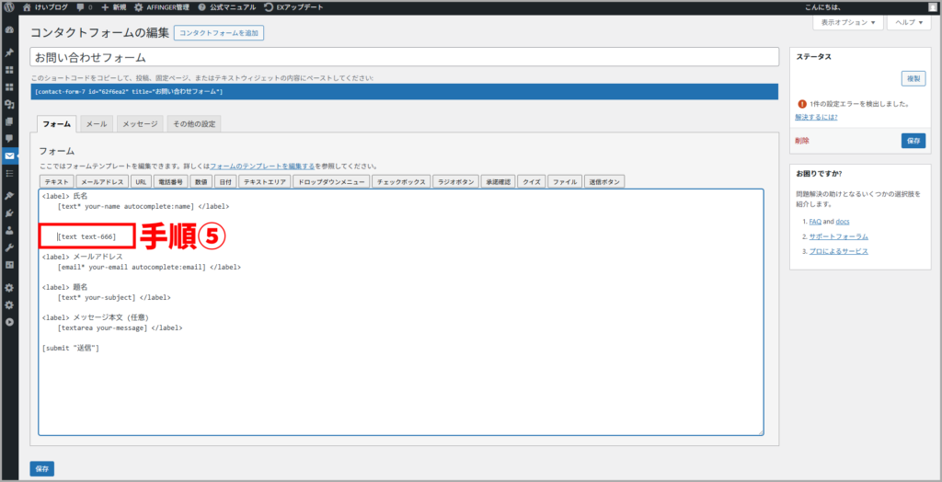The width and height of the screenshot is (942, 482).
Task: Click the user avatar in admin bar
Action: point(932,6)
